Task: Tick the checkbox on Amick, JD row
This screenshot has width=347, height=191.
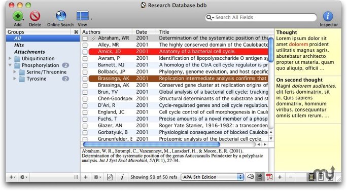Action: coord(85,52)
